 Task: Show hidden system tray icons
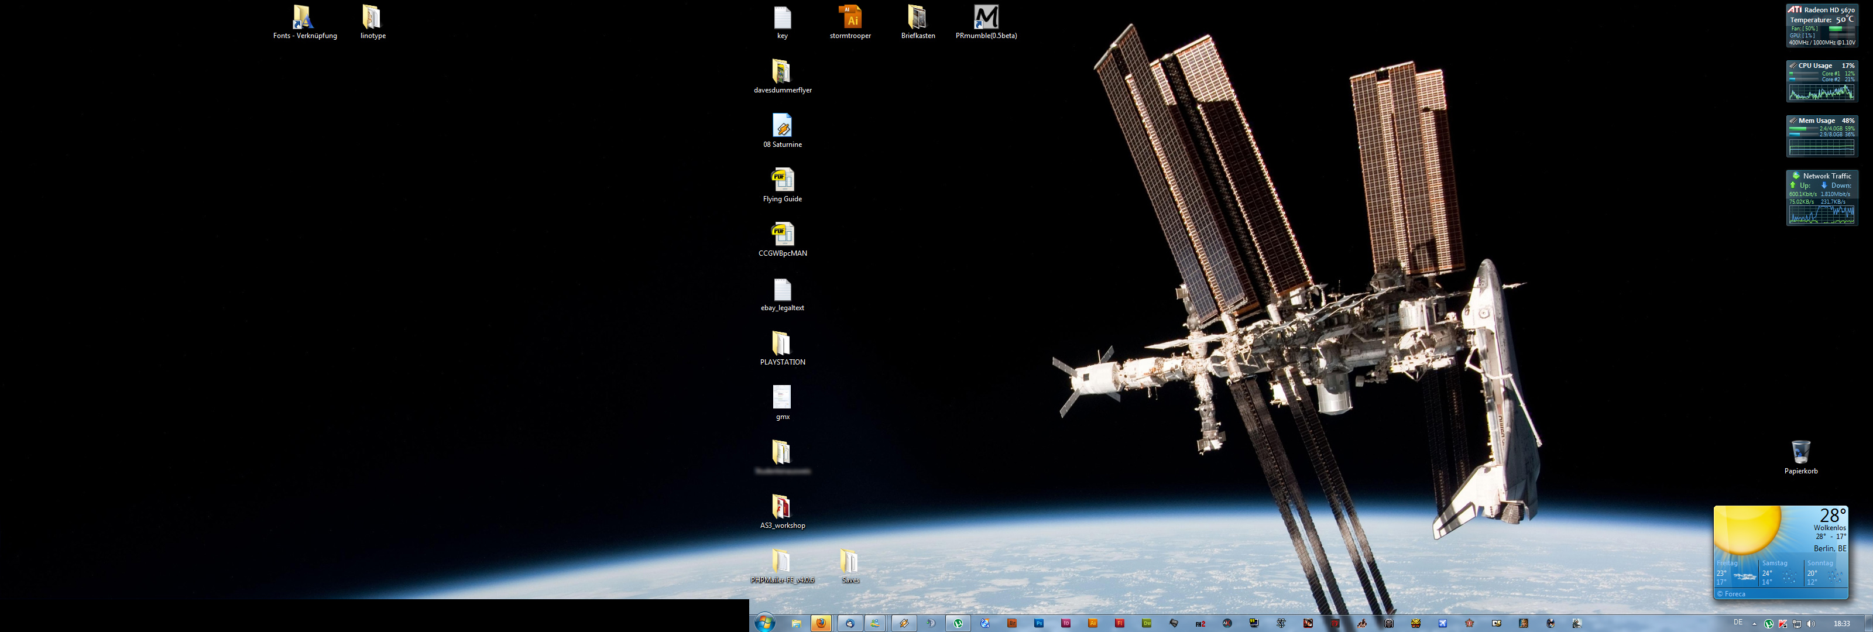(x=1755, y=624)
